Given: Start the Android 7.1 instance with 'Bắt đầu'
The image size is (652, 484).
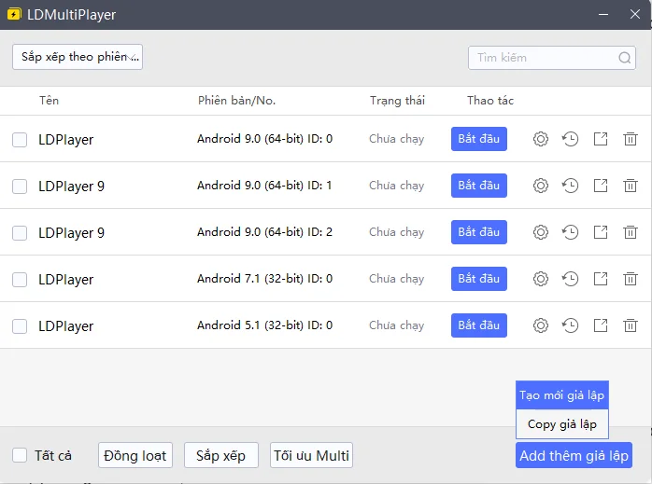Looking at the screenshot, I should tap(479, 279).
